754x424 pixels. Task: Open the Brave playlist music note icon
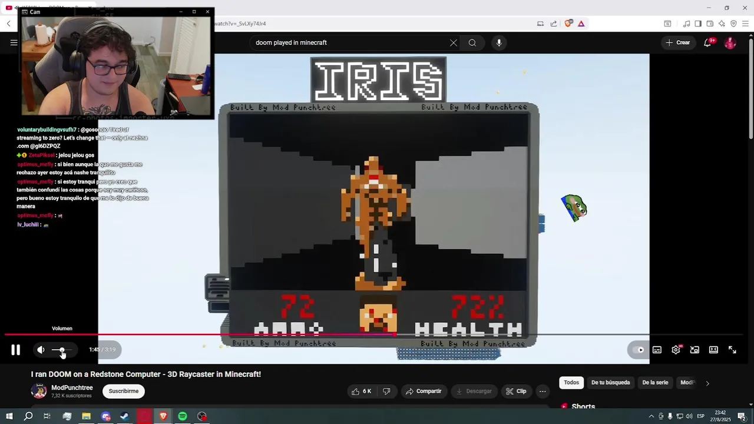pos(686,24)
